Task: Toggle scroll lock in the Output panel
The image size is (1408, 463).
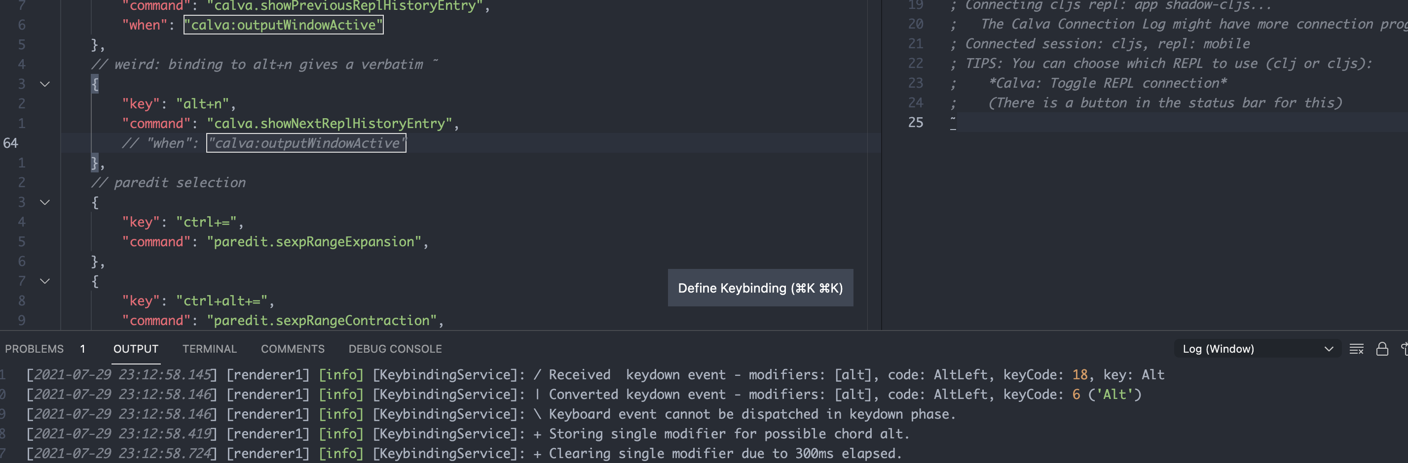Action: [x=1382, y=349]
